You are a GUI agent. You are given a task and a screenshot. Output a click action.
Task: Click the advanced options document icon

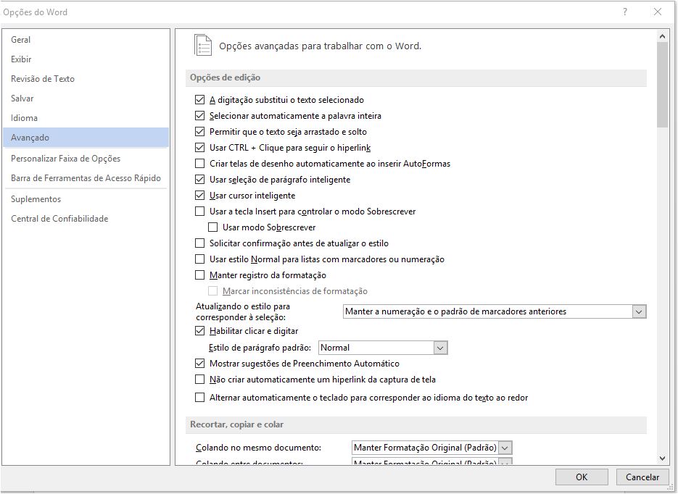pos(203,46)
